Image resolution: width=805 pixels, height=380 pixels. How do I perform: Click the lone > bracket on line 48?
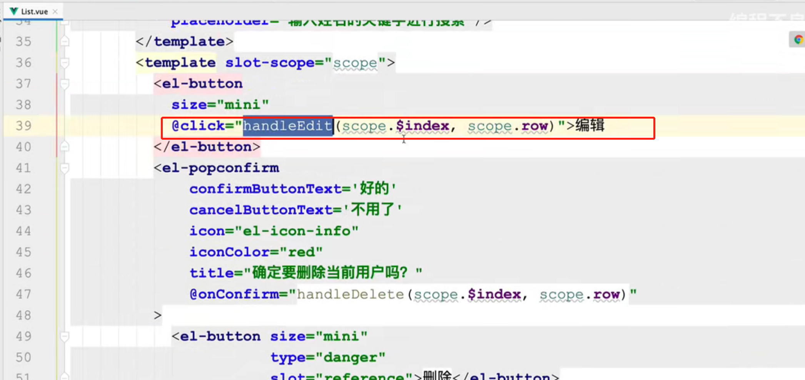(157, 315)
